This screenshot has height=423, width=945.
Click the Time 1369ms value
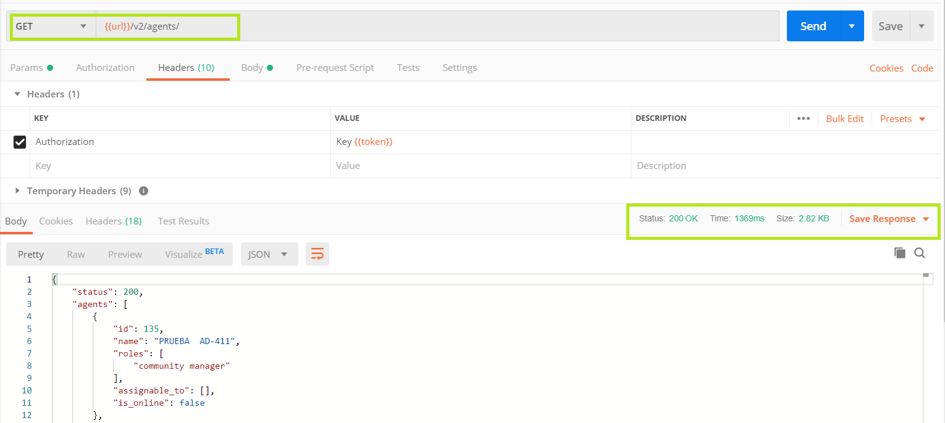pos(749,218)
